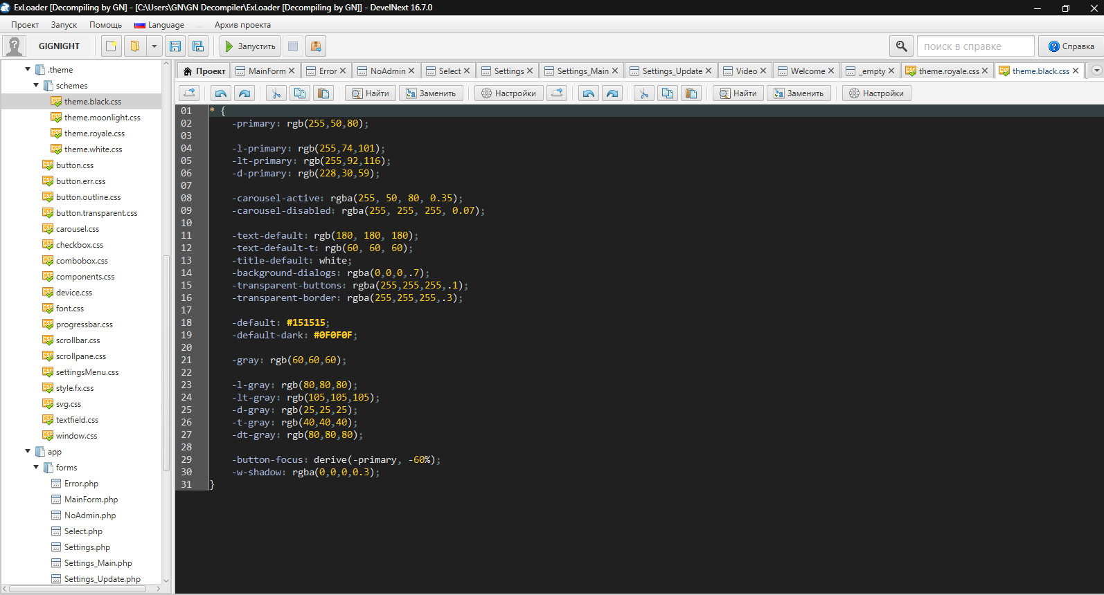Switch to the Settings_Main tab

582,71
